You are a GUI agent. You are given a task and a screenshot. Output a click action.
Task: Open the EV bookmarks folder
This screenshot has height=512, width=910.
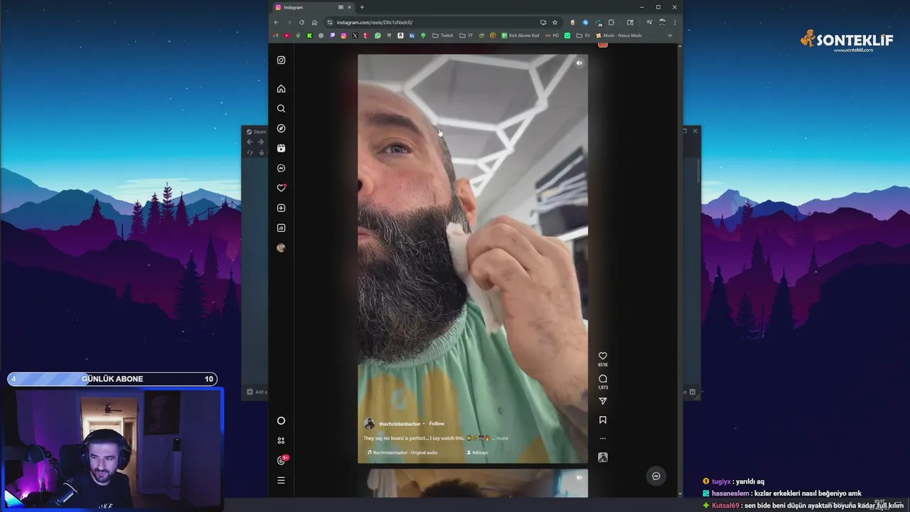click(x=583, y=36)
